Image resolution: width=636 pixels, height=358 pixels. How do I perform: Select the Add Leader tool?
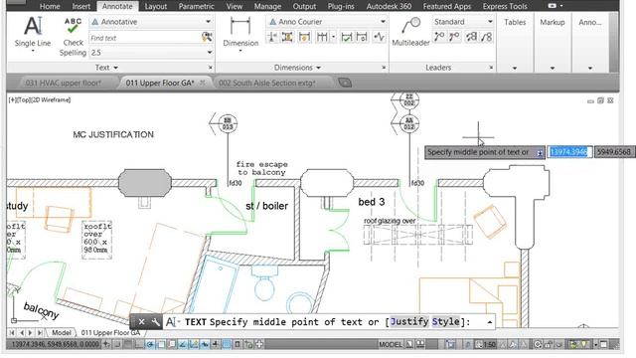(439, 38)
